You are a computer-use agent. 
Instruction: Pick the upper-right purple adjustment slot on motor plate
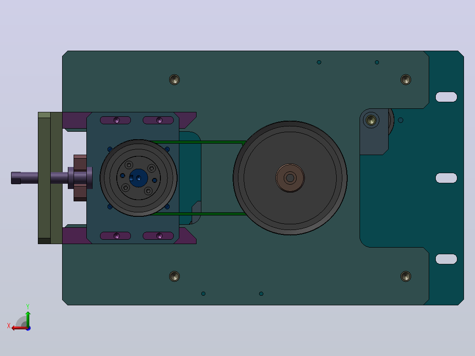(x=158, y=120)
